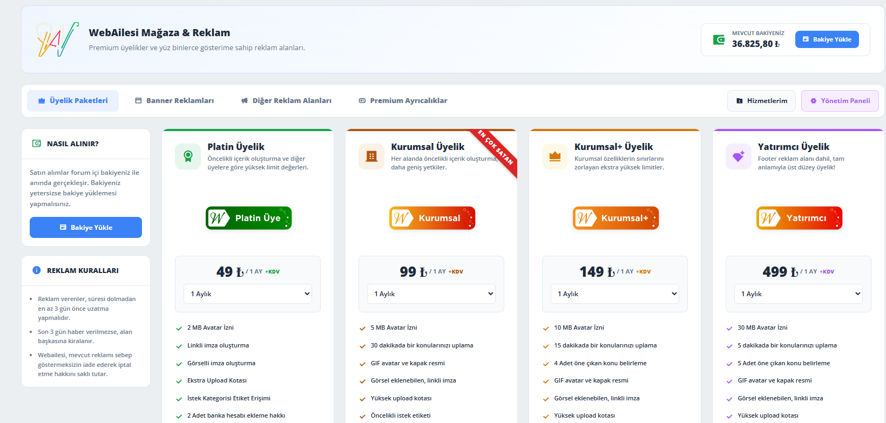Click the Kurumsal orange badge
Screen dimensions: 886x423
[432, 218]
